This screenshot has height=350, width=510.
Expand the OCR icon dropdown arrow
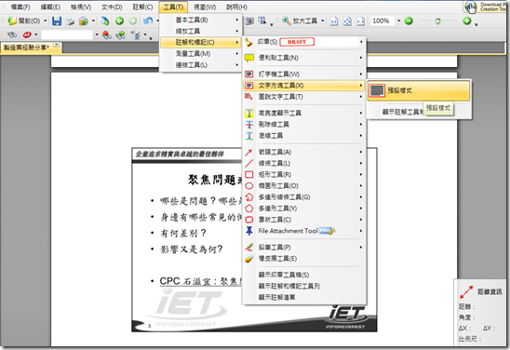click(36, 34)
